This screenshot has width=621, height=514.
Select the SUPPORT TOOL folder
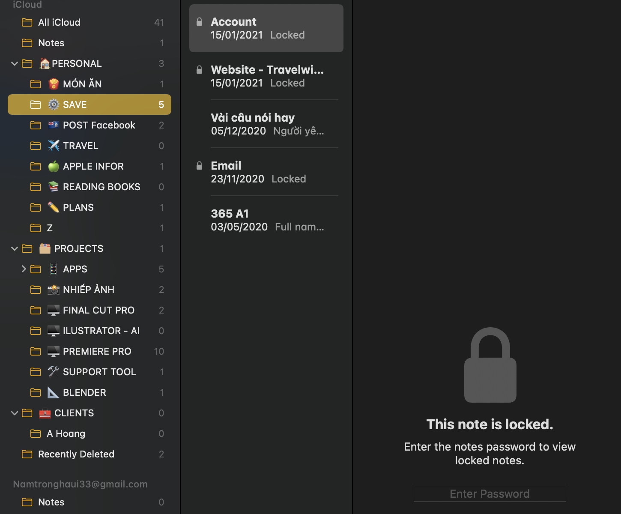[x=90, y=372]
